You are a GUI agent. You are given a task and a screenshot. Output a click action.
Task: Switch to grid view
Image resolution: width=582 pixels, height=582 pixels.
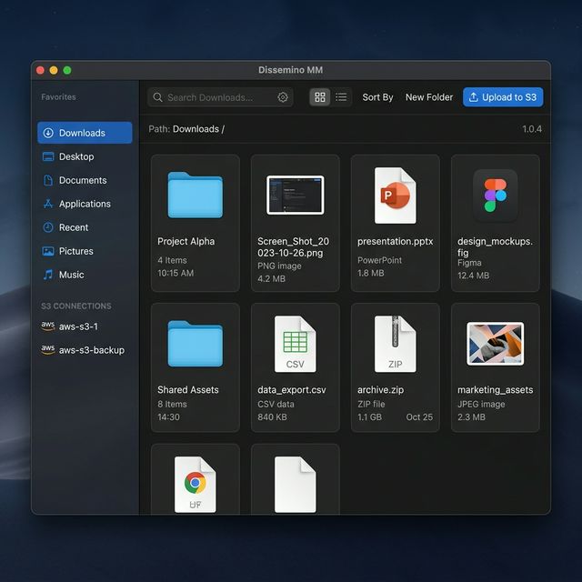319,97
